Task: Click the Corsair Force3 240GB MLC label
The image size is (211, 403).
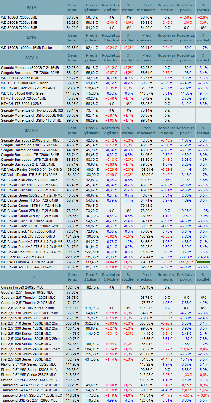Action: (22, 287)
